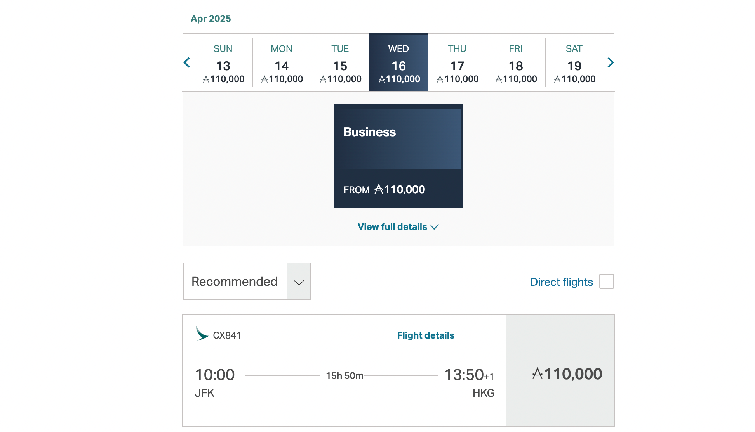This screenshot has width=755, height=432.
Task: Select Tuesday 15 date tab
Action: point(340,63)
